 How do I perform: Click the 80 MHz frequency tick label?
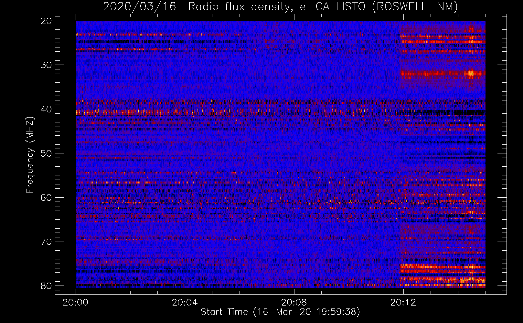coord(47,286)
